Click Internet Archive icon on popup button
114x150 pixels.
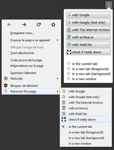coord(69,30)
